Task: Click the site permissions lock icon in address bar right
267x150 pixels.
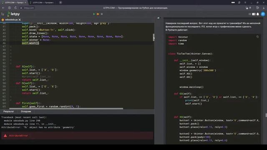Action: point(247,8)
